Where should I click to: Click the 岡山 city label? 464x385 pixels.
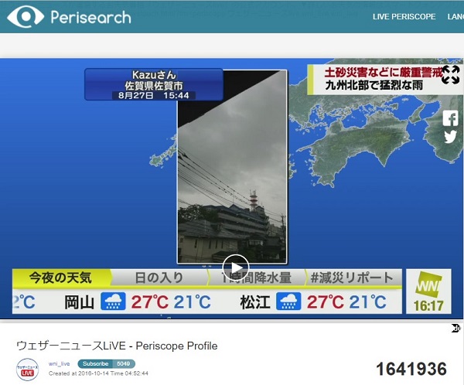click(79, 302)
